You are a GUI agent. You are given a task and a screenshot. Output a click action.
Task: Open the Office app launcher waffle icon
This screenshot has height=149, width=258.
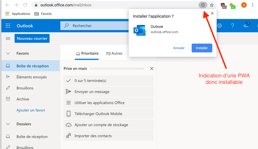pos(8,26)
